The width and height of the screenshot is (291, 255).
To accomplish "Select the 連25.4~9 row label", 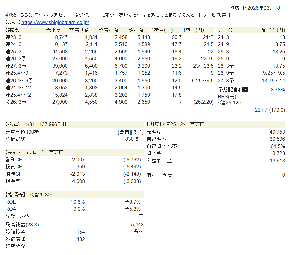I will point(17,73).
